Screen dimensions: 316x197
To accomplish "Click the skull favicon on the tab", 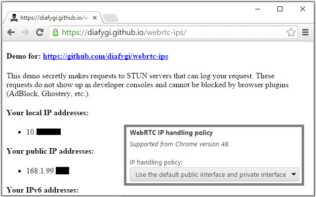I will [x=14, y=18].
